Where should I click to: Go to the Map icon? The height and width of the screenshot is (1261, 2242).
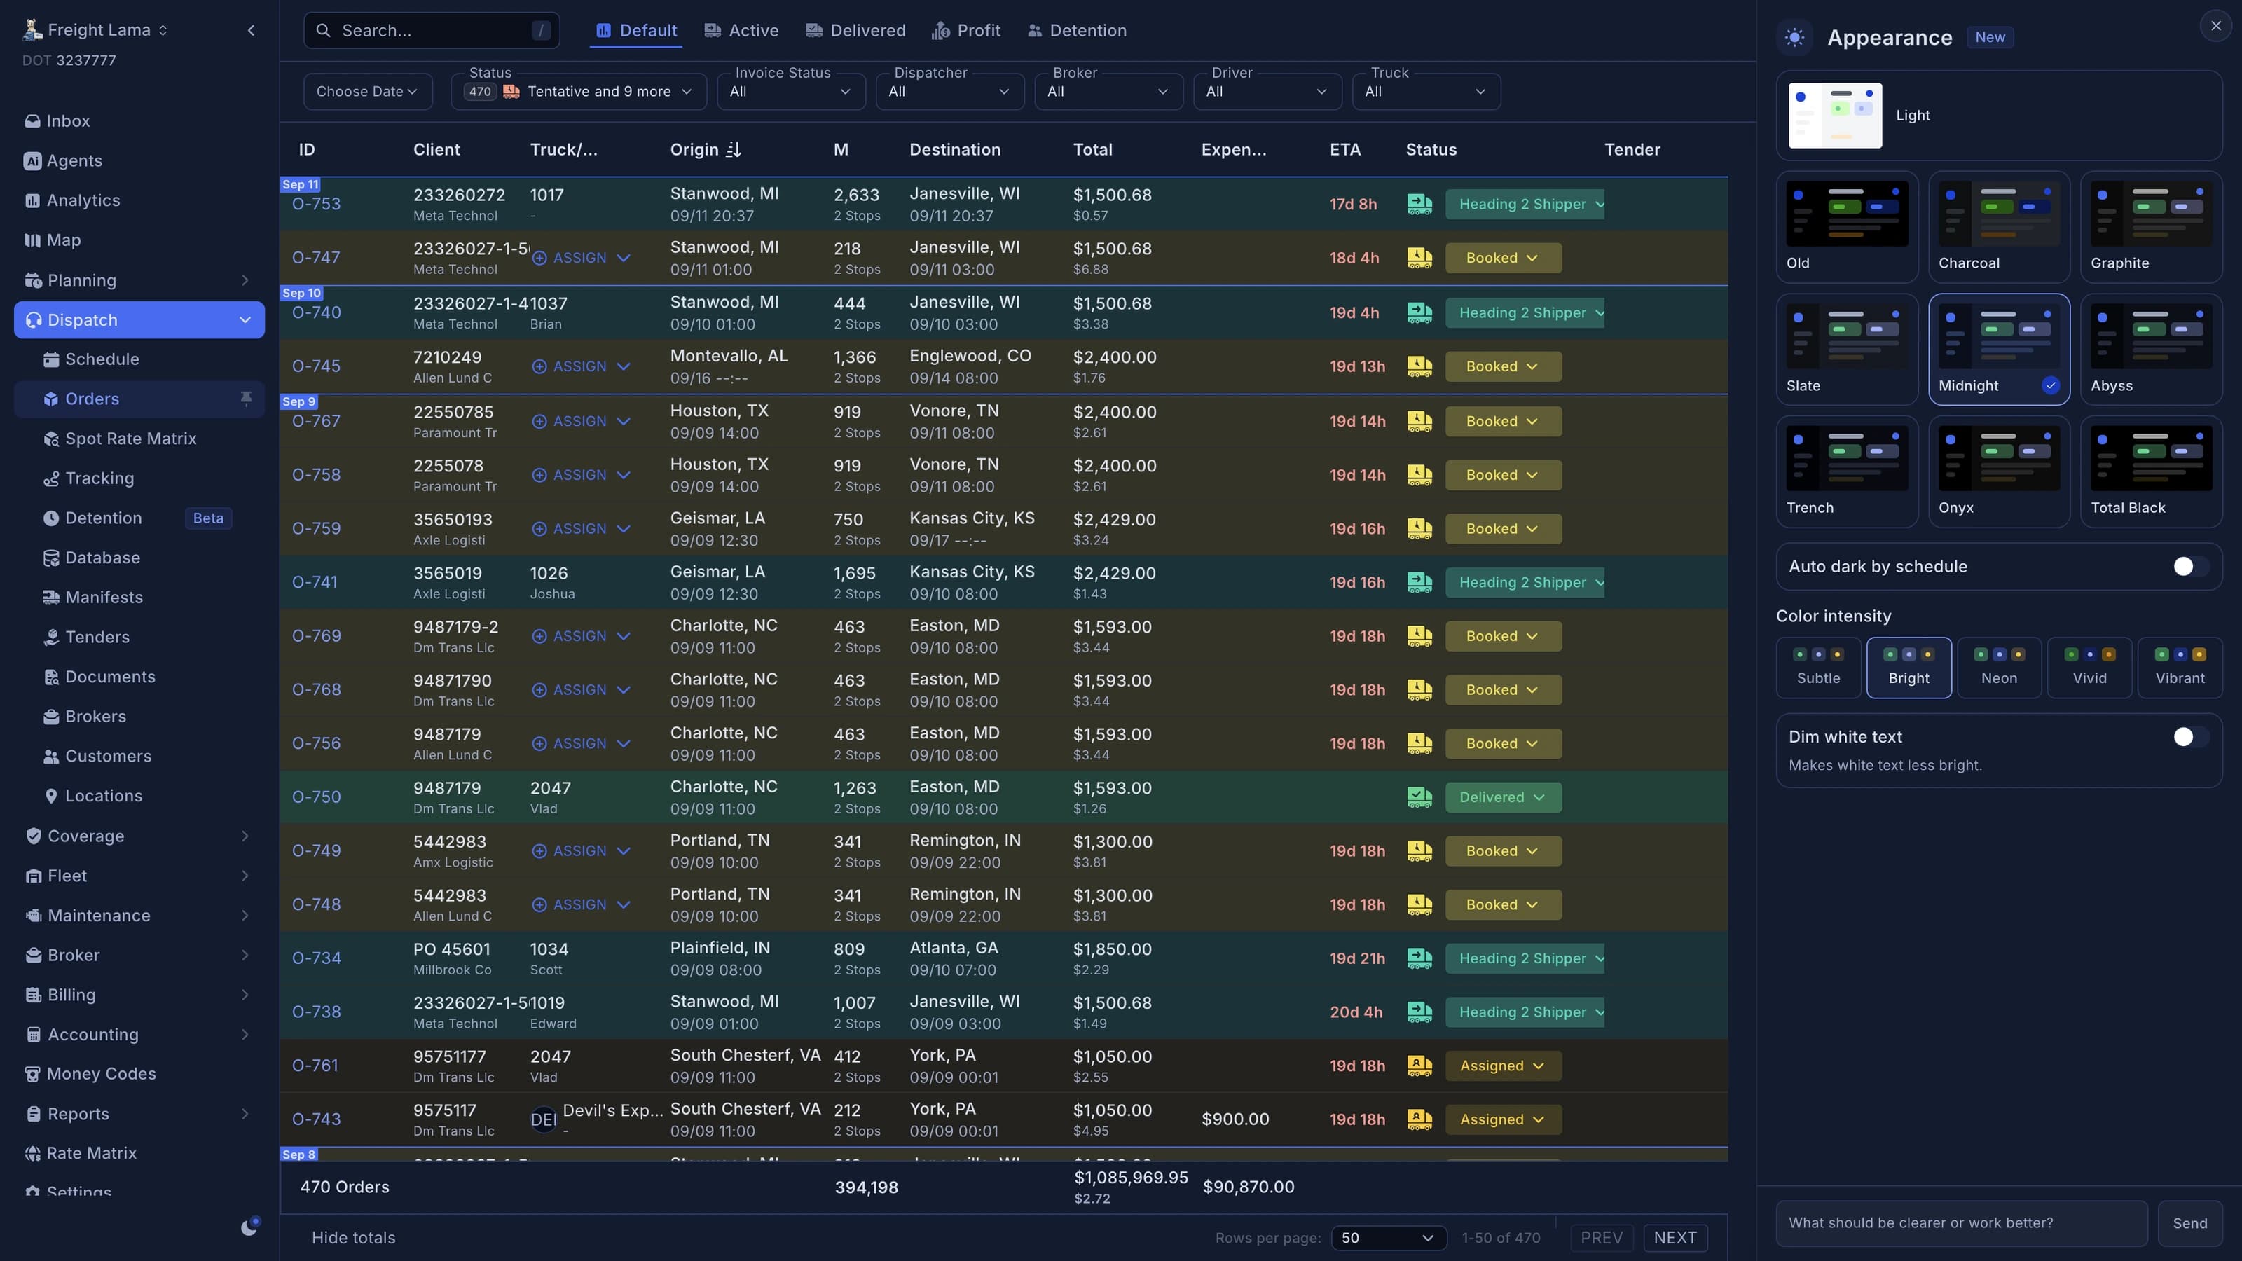tap(32, 240)
